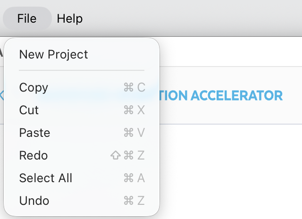
Task: Click the Redo menu entry
Action: coord(34,155)
